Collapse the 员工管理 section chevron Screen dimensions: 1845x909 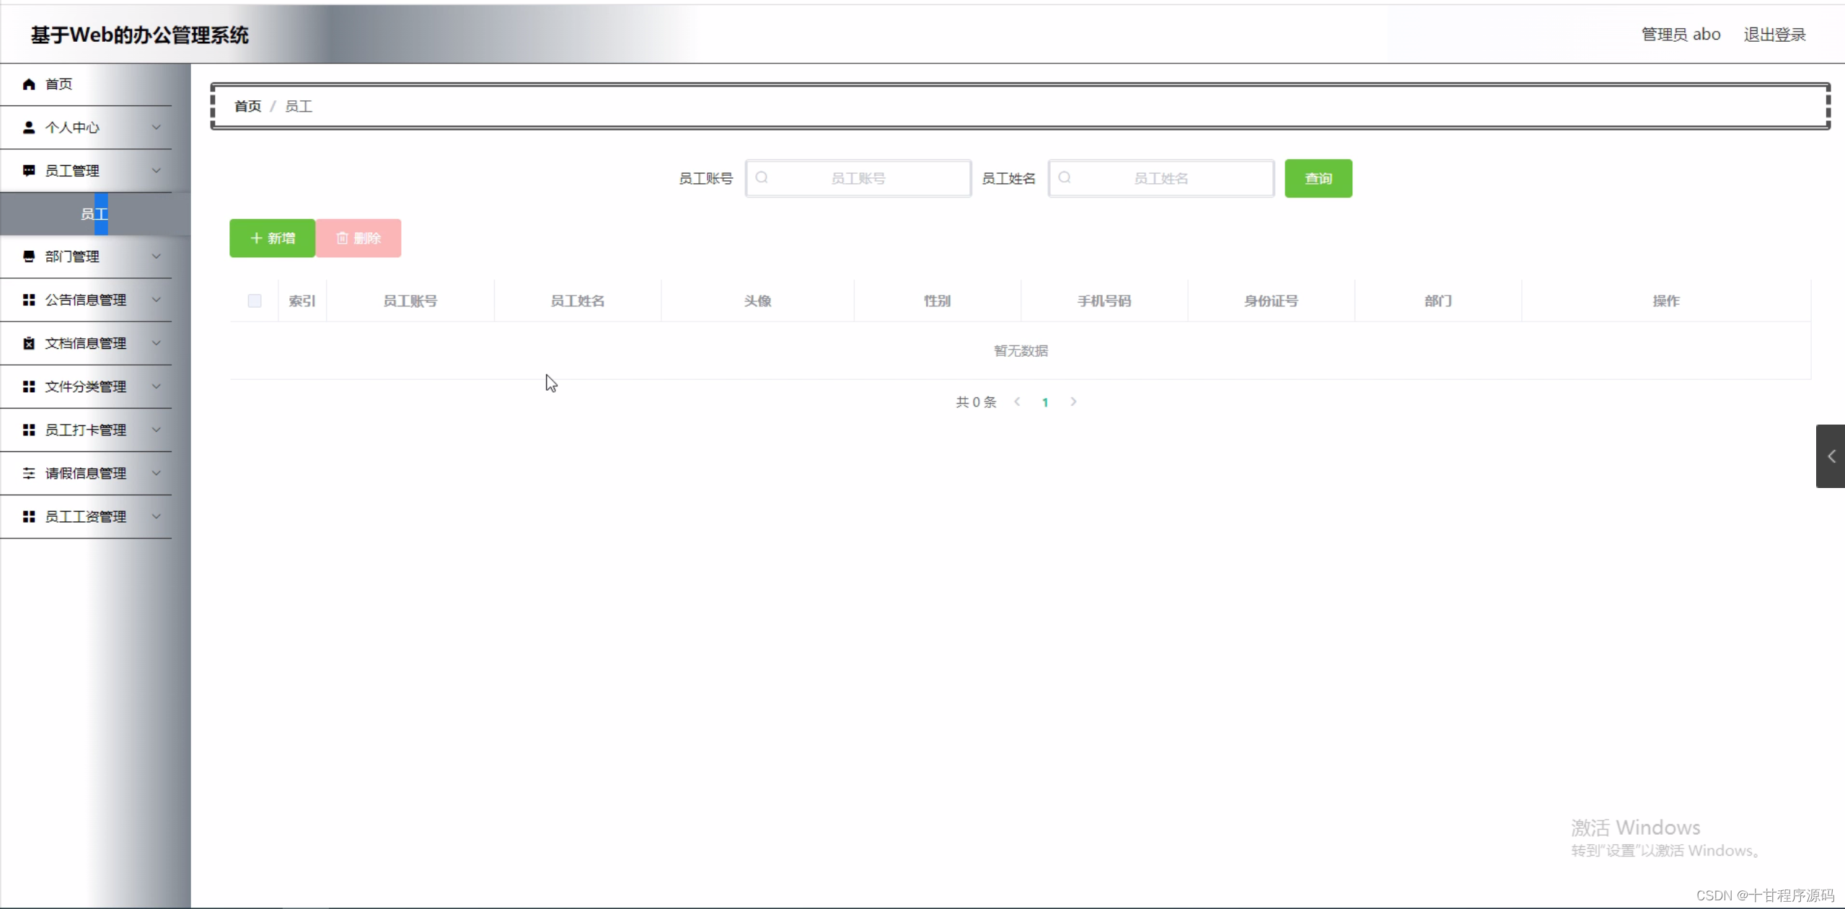[156, 170]
